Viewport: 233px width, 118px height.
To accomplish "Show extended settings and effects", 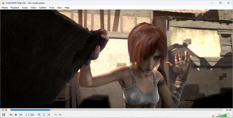I will point(32,115).
